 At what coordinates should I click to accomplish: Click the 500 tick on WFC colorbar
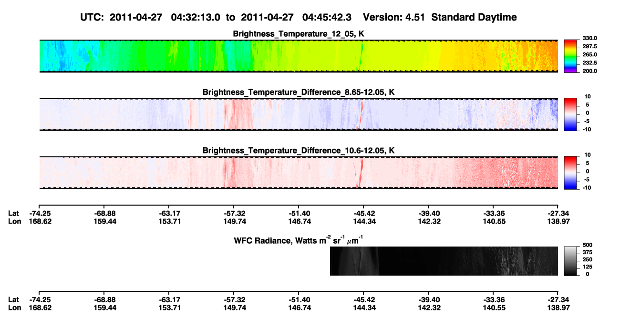[x=588, y=245]
